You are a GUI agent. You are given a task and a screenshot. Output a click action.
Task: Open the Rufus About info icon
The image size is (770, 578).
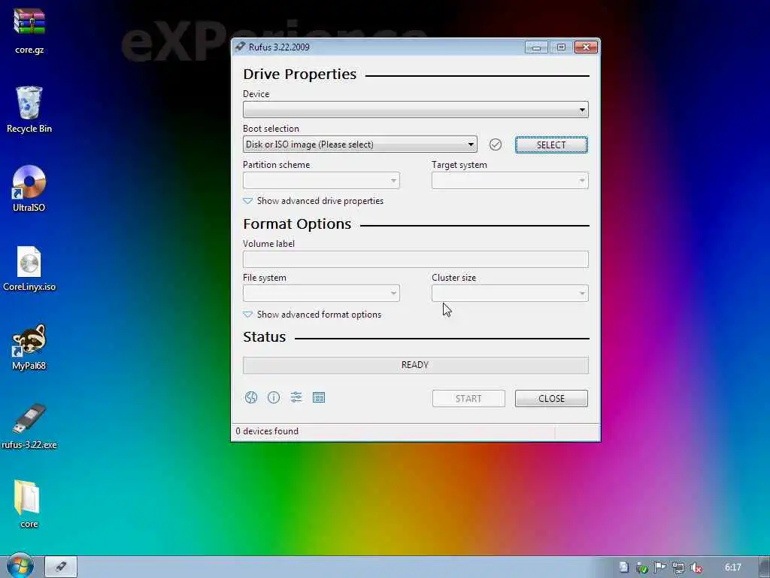(274, 397)
